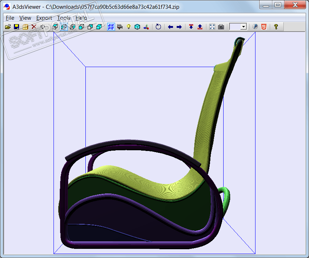Screen dimensions: 309x258
Task: Click the camera screenshot icon
Action: coord(221,27)
